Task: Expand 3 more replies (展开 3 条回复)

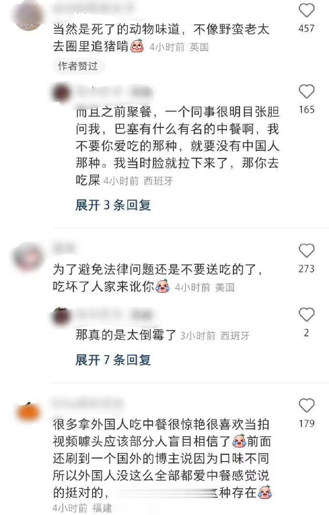Action: point(113,205)
